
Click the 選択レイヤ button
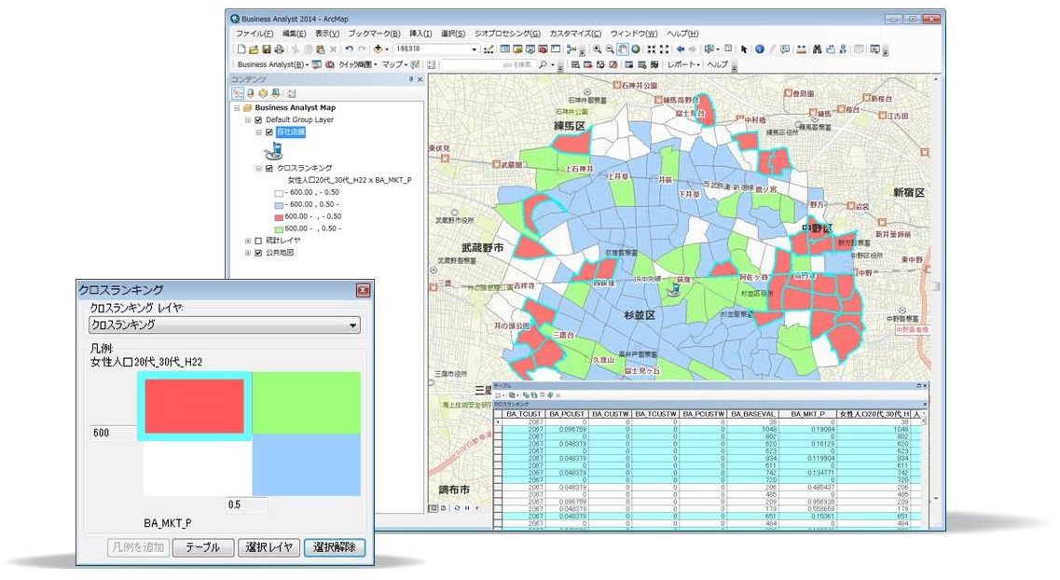pos(269,547)
